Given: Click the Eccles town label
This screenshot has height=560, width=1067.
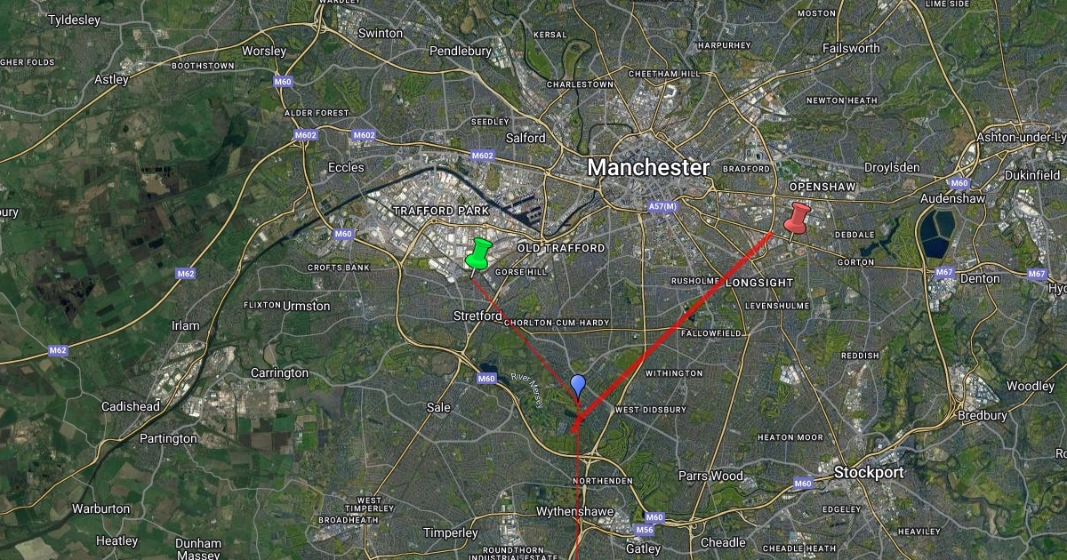Looking at the screenshot, I should tap(346, 167).
